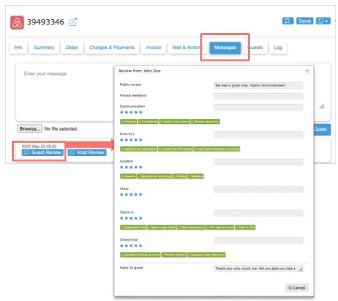The height and width of the screenshot is (301, 338).
Task: Click the Easy to get inside tag
Action: (161, 228)
